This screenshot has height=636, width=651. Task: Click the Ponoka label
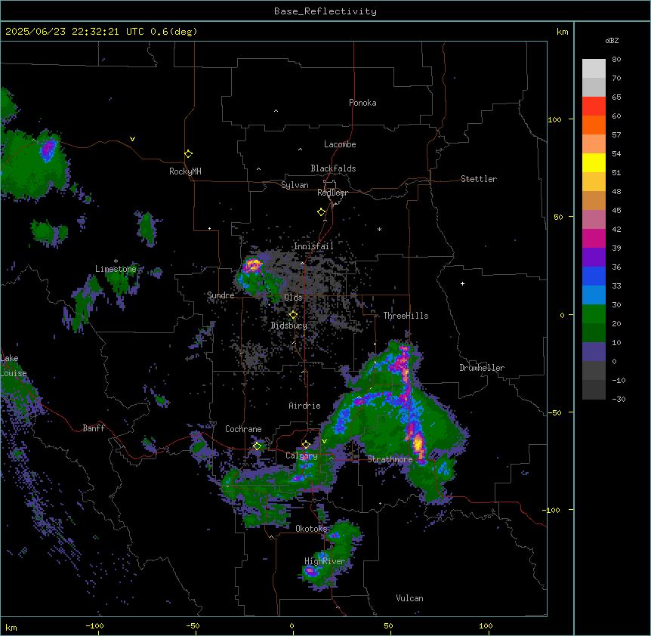click(x=363, y=103)
